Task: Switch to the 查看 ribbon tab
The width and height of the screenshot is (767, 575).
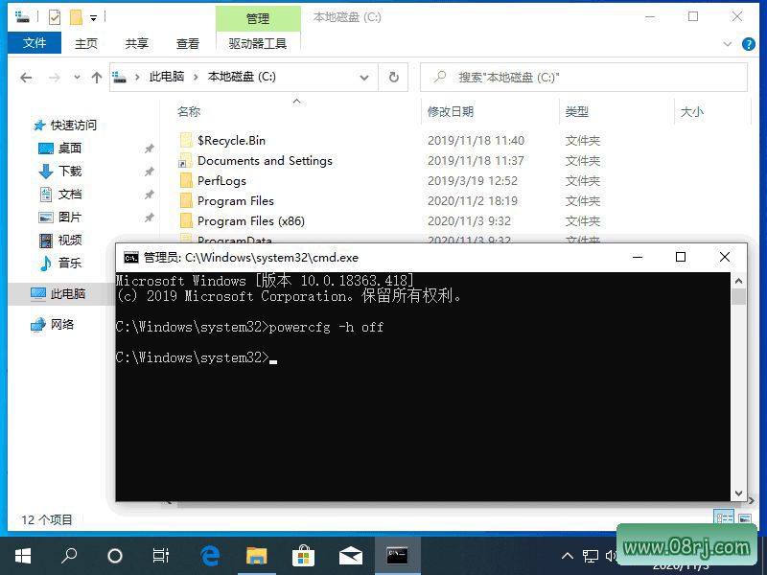Action: point(187,43)
